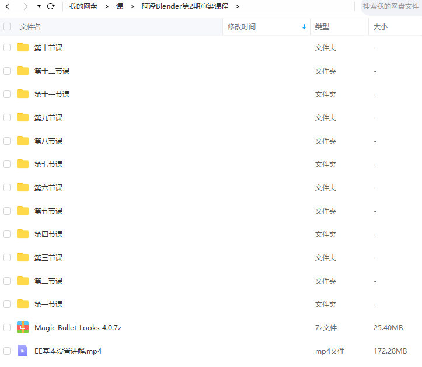The width and height of the screenshot is (422, 367).
Task: Open the Magic Bullet Looks 4.0.7z file name
Action: [78, 327]
